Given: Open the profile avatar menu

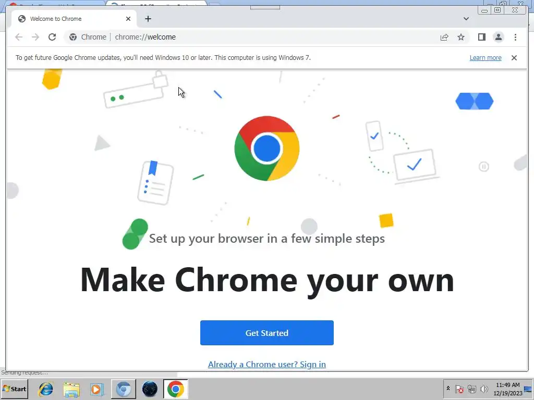Looking at the screenshot, I should [x=498, y=37].
